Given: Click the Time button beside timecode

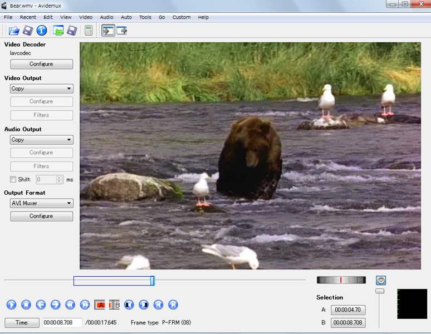Looking at the screenshot, I should 22,323.
